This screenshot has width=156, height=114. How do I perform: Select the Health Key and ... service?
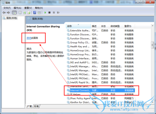tap(100, 46)
